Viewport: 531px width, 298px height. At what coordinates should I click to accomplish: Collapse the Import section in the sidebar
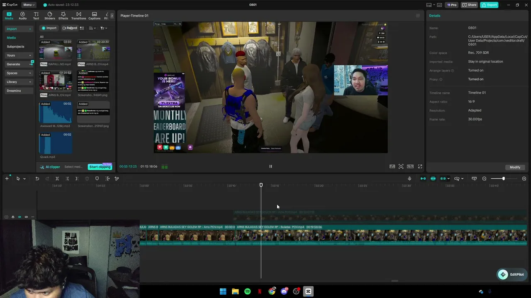pos(19,29)
